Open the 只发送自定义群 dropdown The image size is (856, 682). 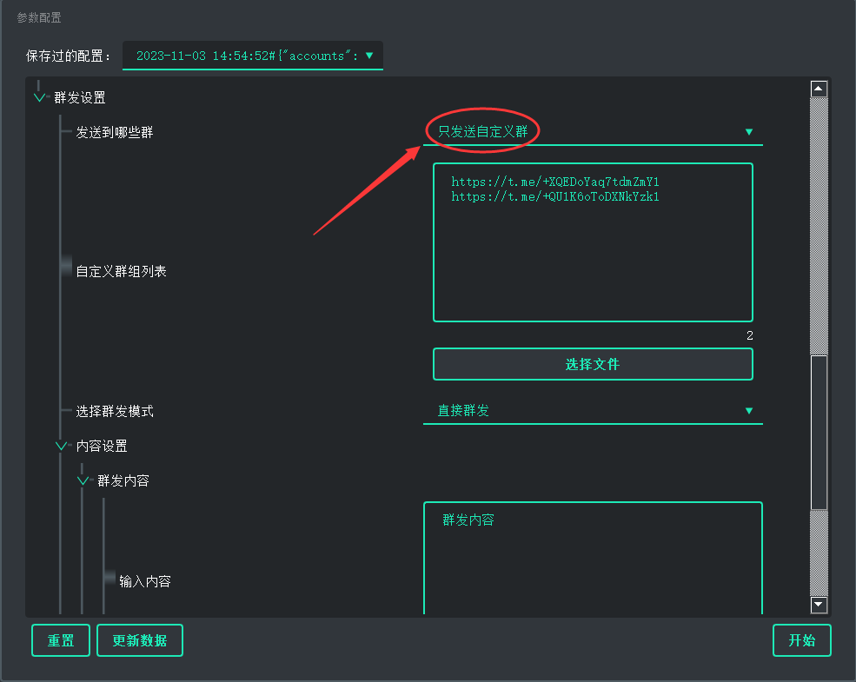(x=592, y=132)
